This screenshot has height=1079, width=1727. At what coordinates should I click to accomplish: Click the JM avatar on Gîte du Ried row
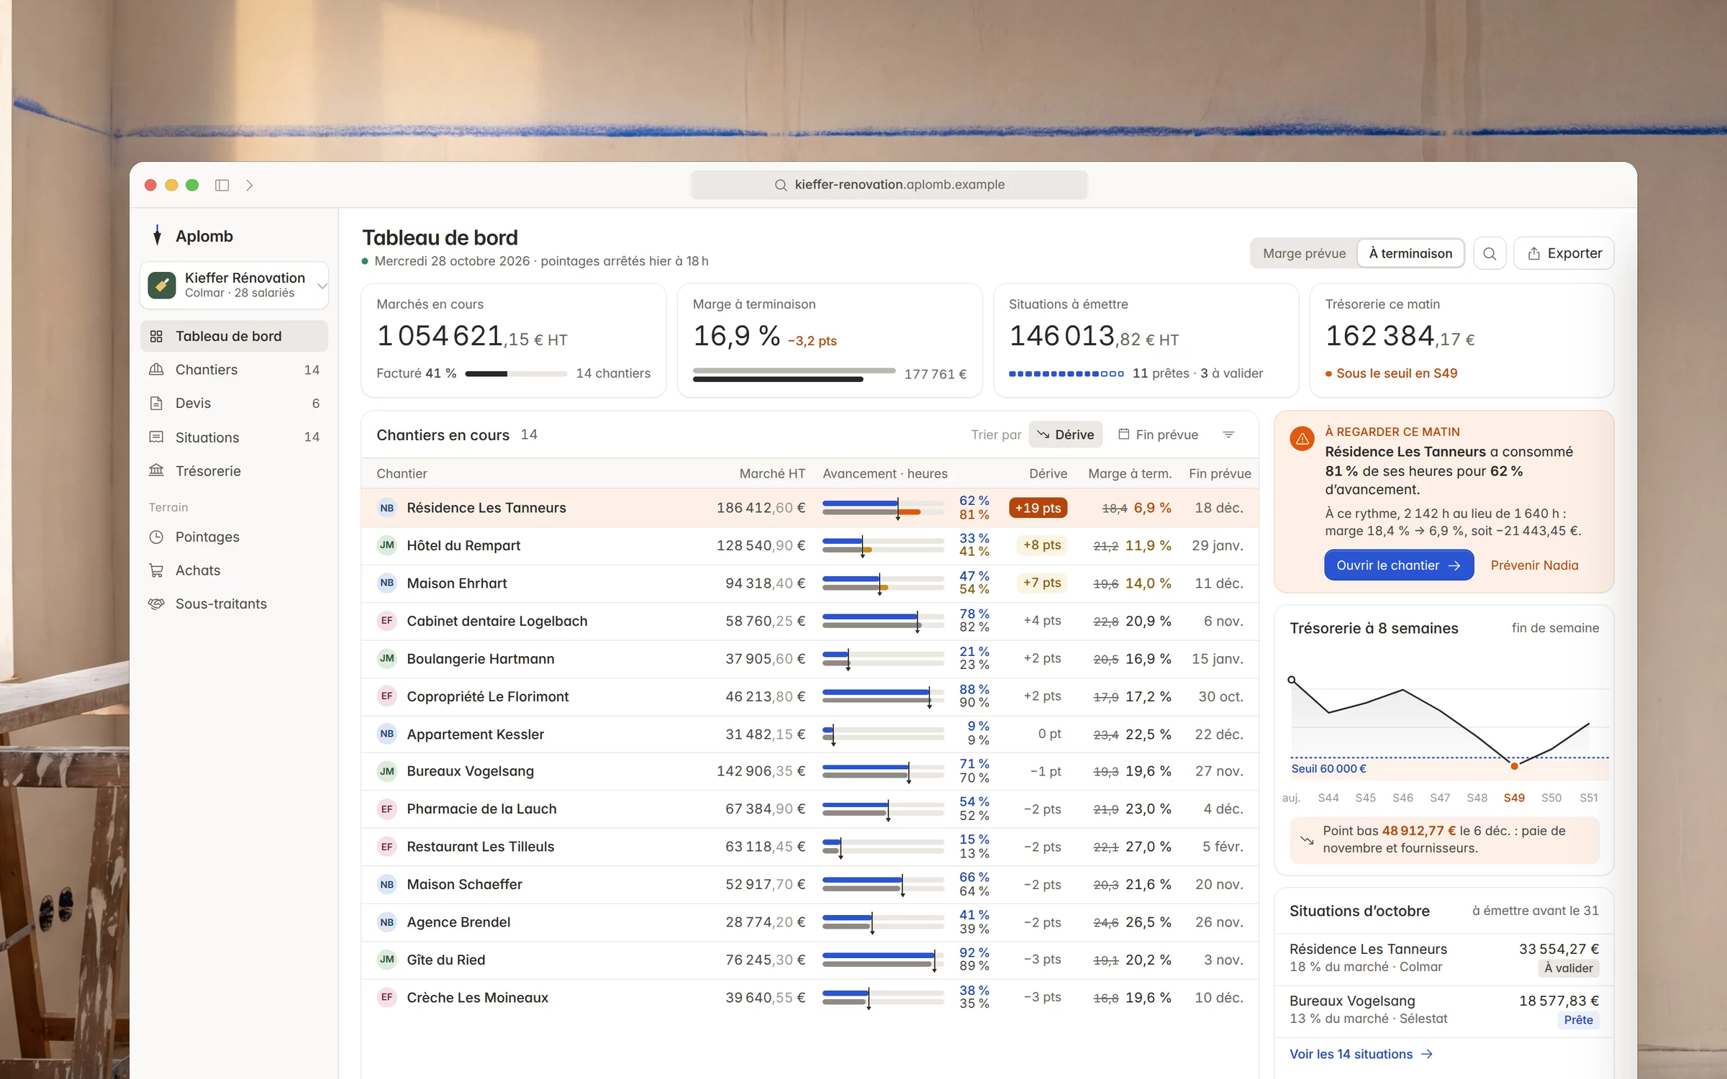coord(387,959)
